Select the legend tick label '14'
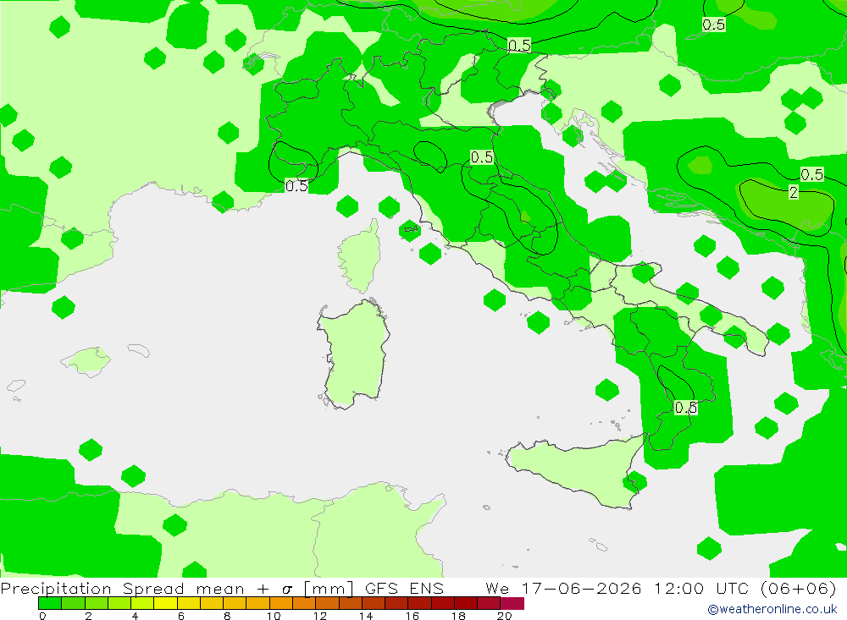 (x=366, y=616)
